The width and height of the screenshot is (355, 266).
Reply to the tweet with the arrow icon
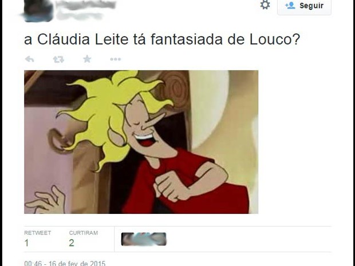pyautogui.click(x=29, y=59)
